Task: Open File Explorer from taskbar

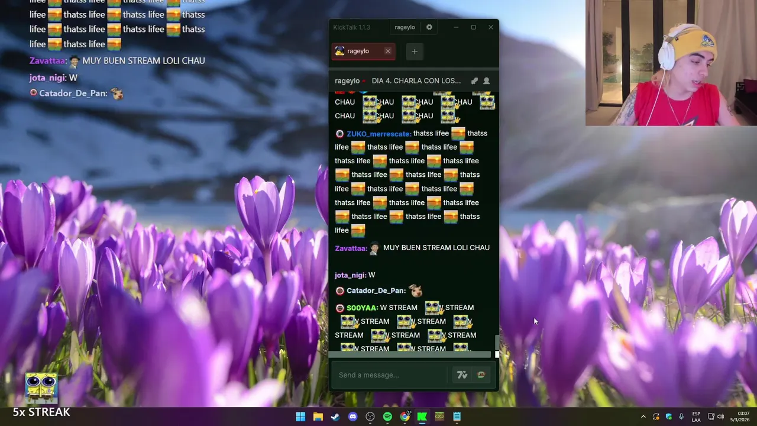Action: tap(318, 417)
